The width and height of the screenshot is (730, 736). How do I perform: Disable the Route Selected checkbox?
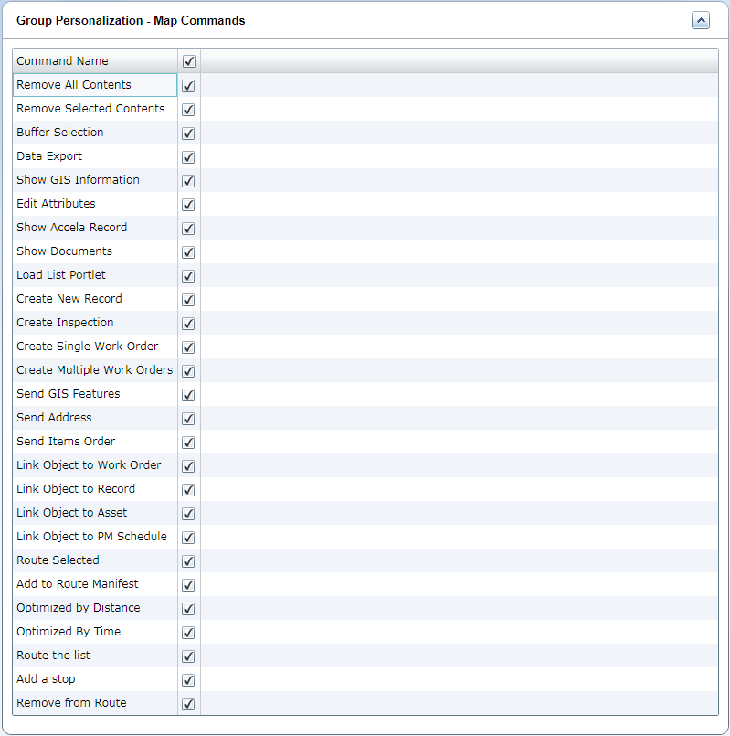189,561
